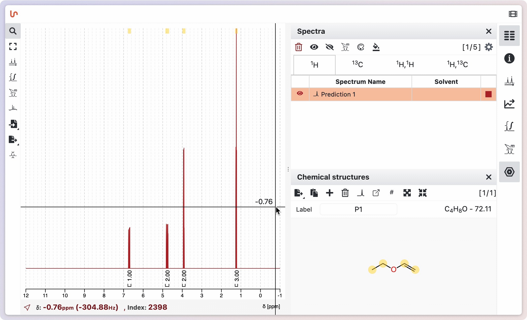Open structure export dropdown in Chemical structures
This screenshot has height=320, width=527.
pos(299,193)
